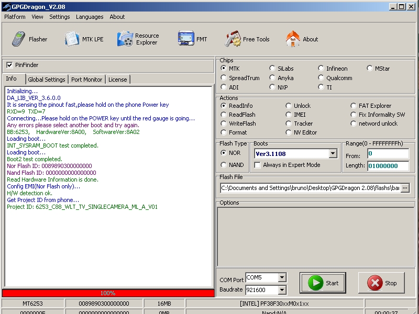The width and height of the screenshot is (419, 314).
Task: Click the green play icon on Start
Action: pyautogui.click(x=315, y=283)
